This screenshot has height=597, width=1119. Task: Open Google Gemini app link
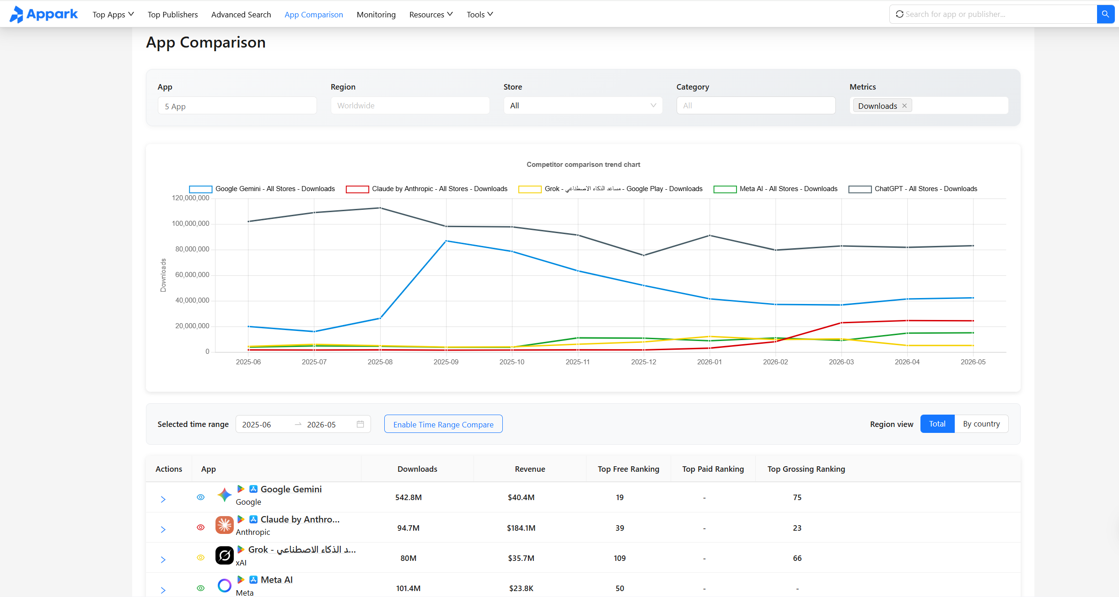click(x=291, y=489)
